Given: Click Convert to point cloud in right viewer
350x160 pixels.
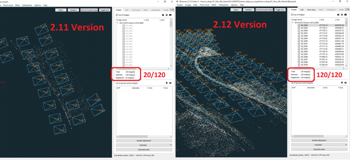Looking at the screenshot, I should point(264,10).
